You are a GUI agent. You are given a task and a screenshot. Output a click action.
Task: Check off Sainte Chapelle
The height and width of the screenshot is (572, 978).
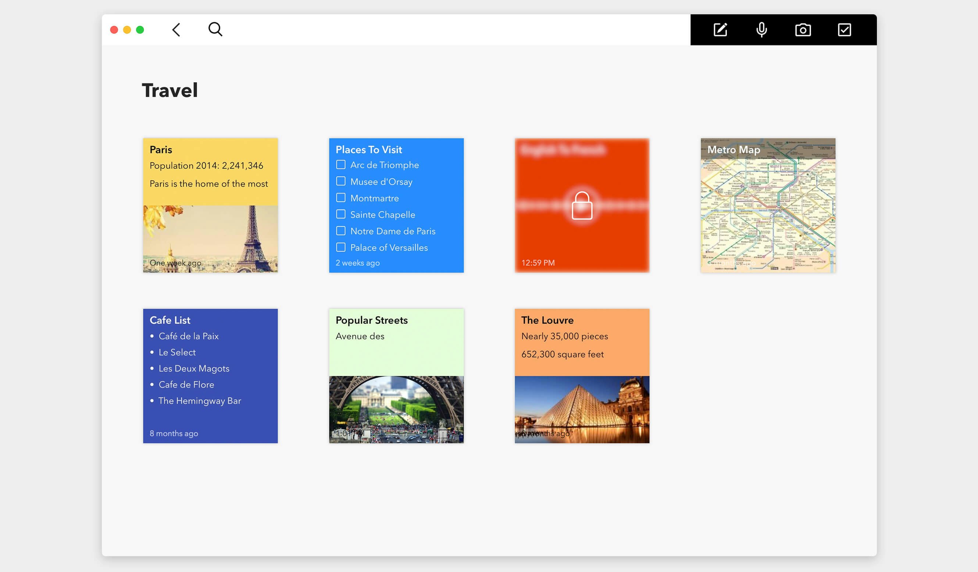[x=341, y=214]
